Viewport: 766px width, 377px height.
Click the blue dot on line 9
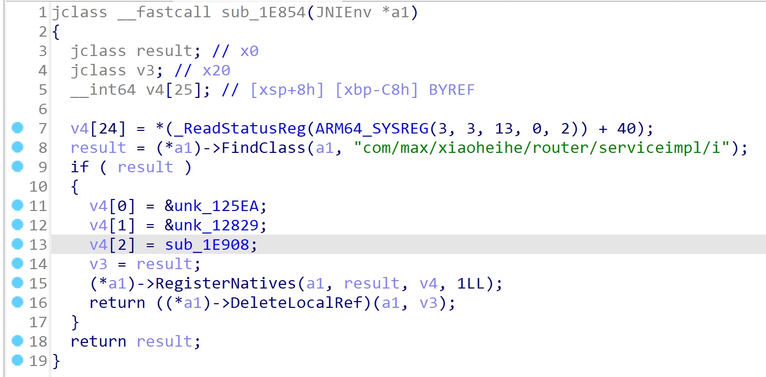(17, 167)
